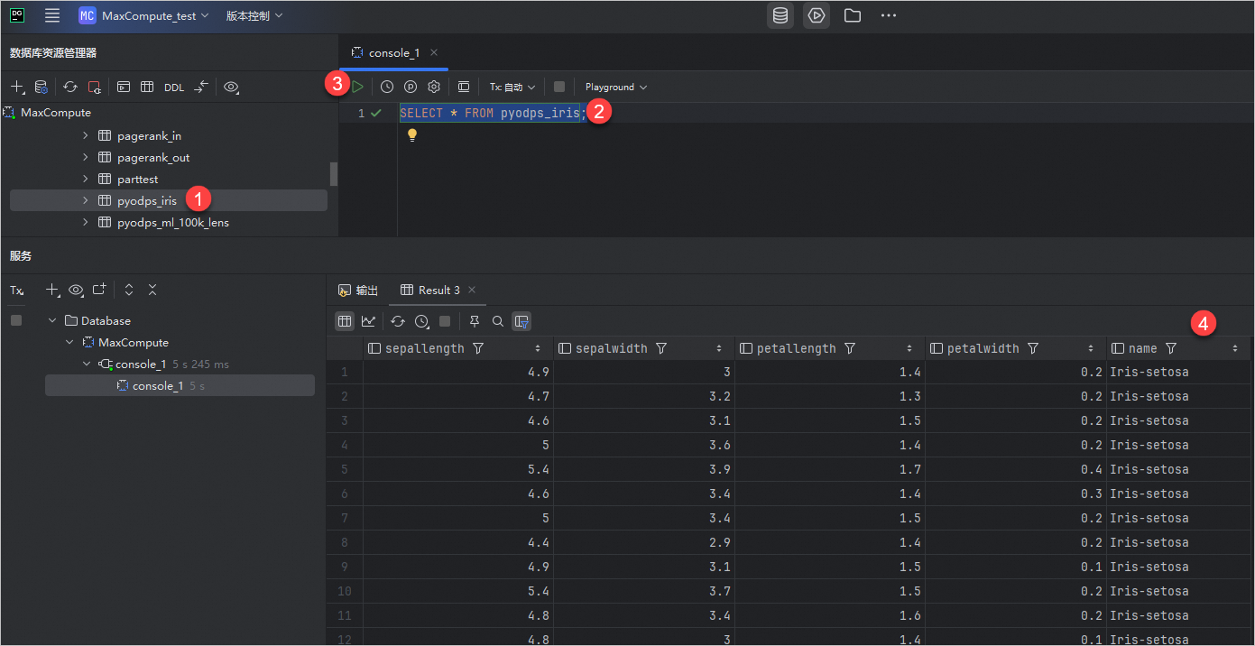Search within the result grid

tap(498, 321)
